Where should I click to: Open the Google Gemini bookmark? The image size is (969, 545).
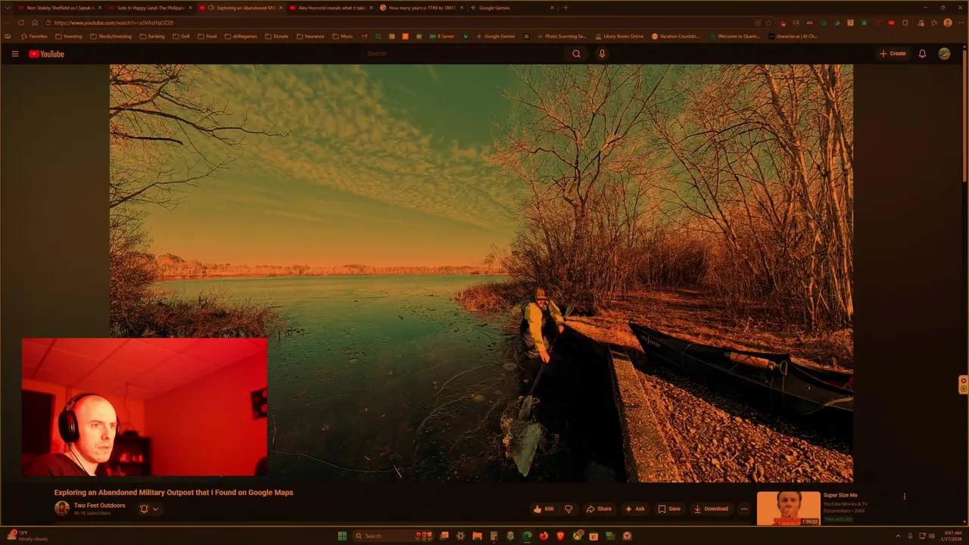point(495,36)
